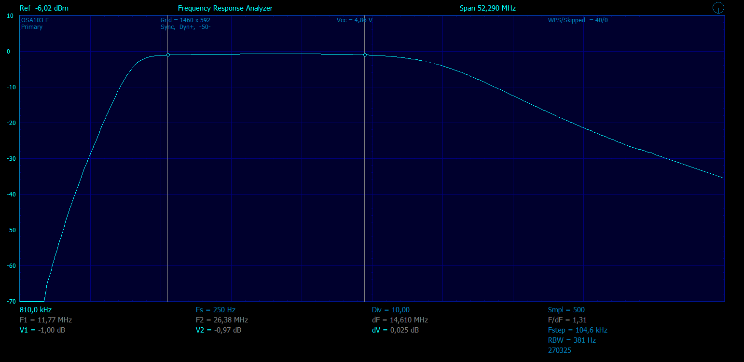Click the Fs = 250 Hz setting
The height and width of the screenshot is (362, 744).
coord(216,310)
